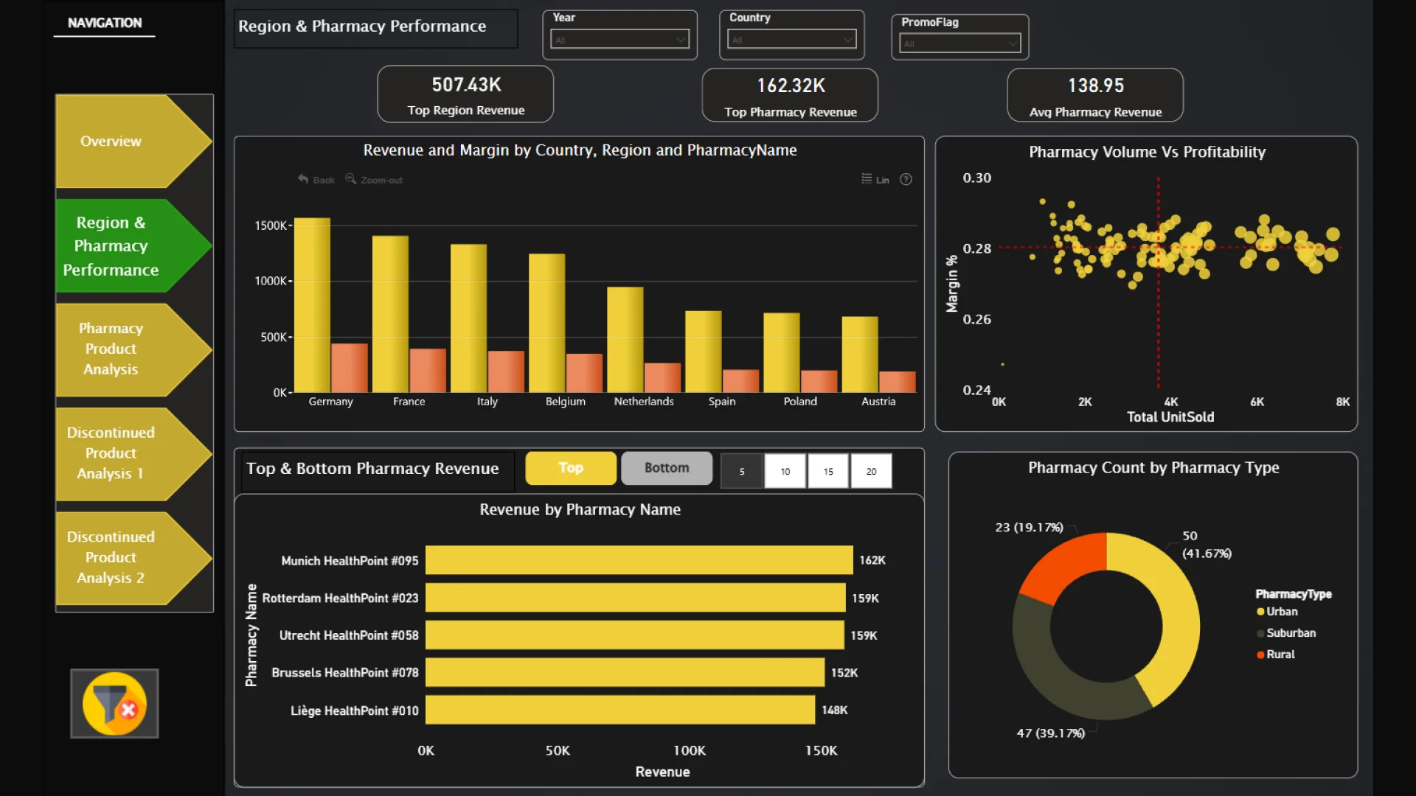Viewport: 1416px width, 796px height.
Task: Expand the Country filter dropdown
Action: [x=791, y=40]
